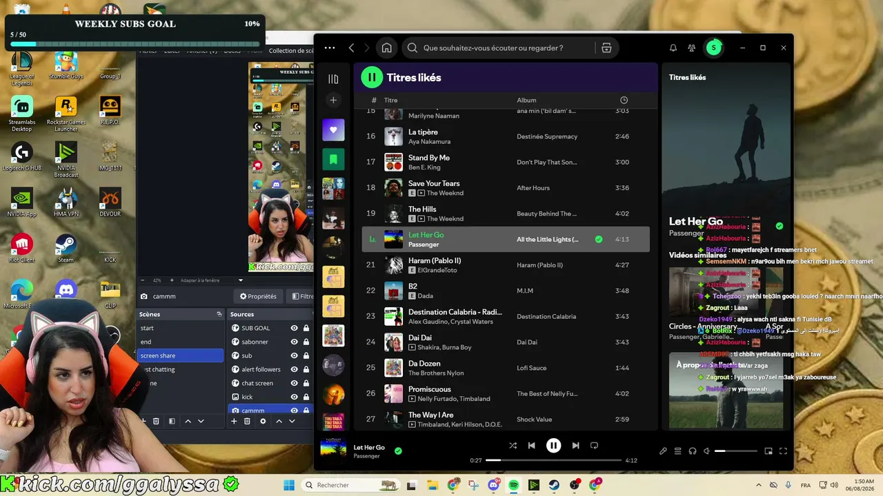
Task: Shuffle the Spotify playback order
Action: tap(513, 446)
